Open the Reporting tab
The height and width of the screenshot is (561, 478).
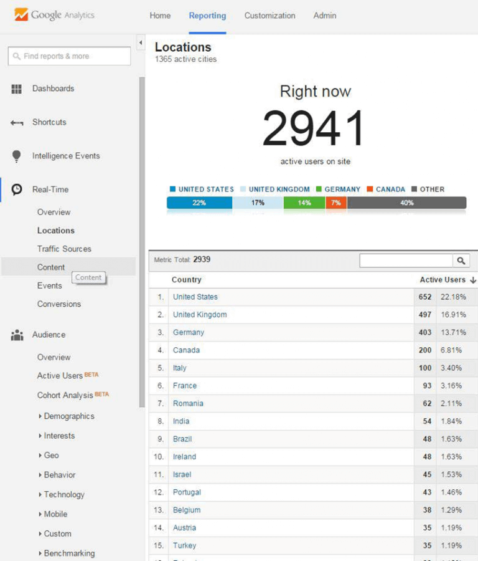(207, 16)
